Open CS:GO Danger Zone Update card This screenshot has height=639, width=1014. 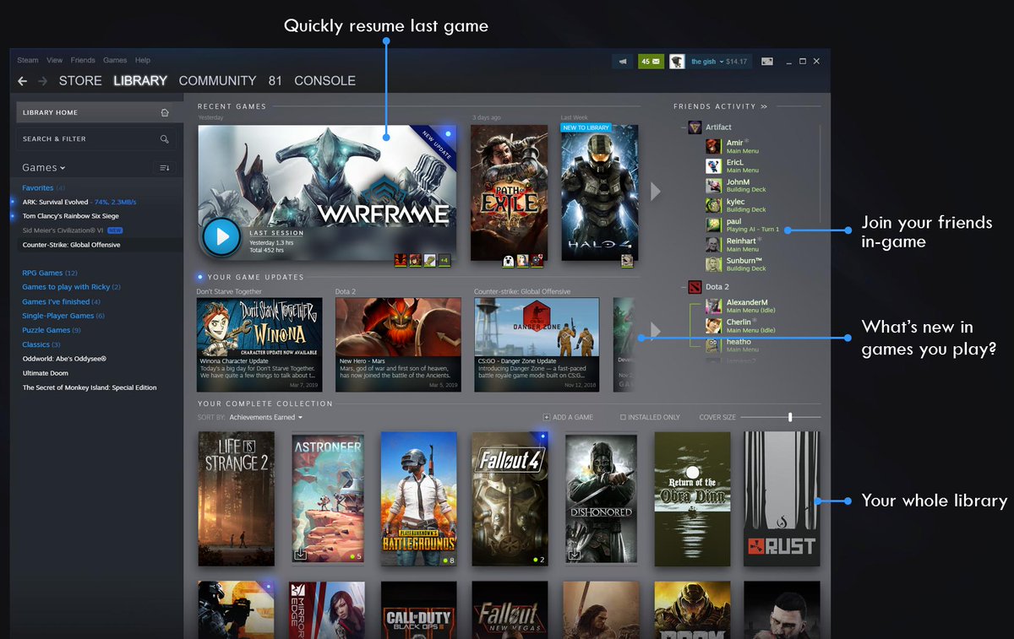[537, 344]
